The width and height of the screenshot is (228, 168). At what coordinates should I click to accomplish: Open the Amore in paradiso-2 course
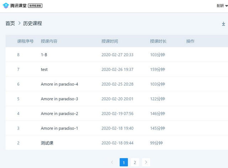[59, 113]
